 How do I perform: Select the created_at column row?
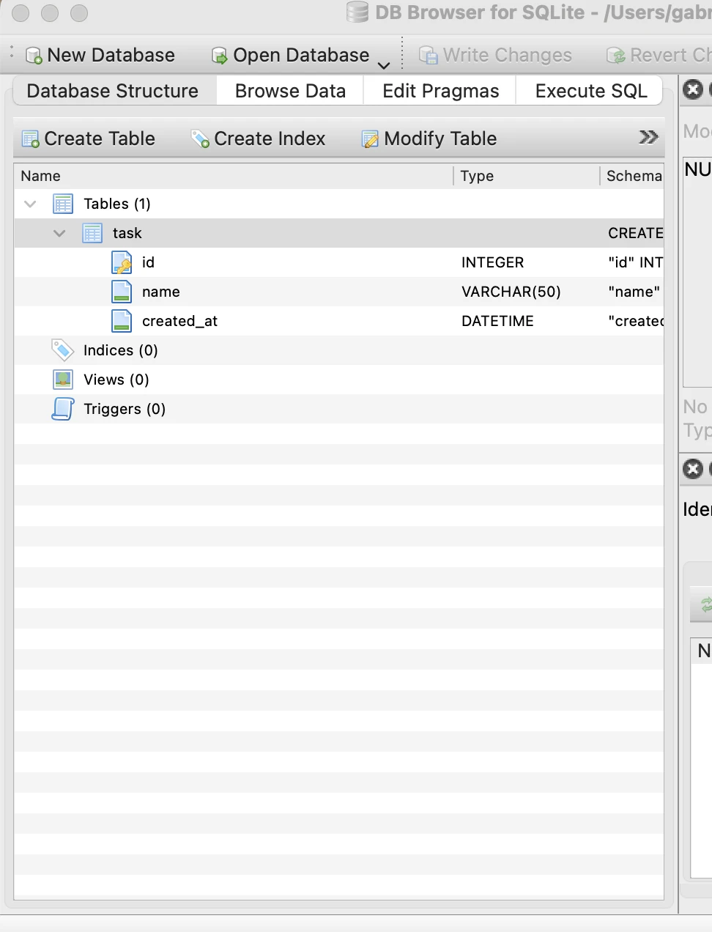pos(179,321)
